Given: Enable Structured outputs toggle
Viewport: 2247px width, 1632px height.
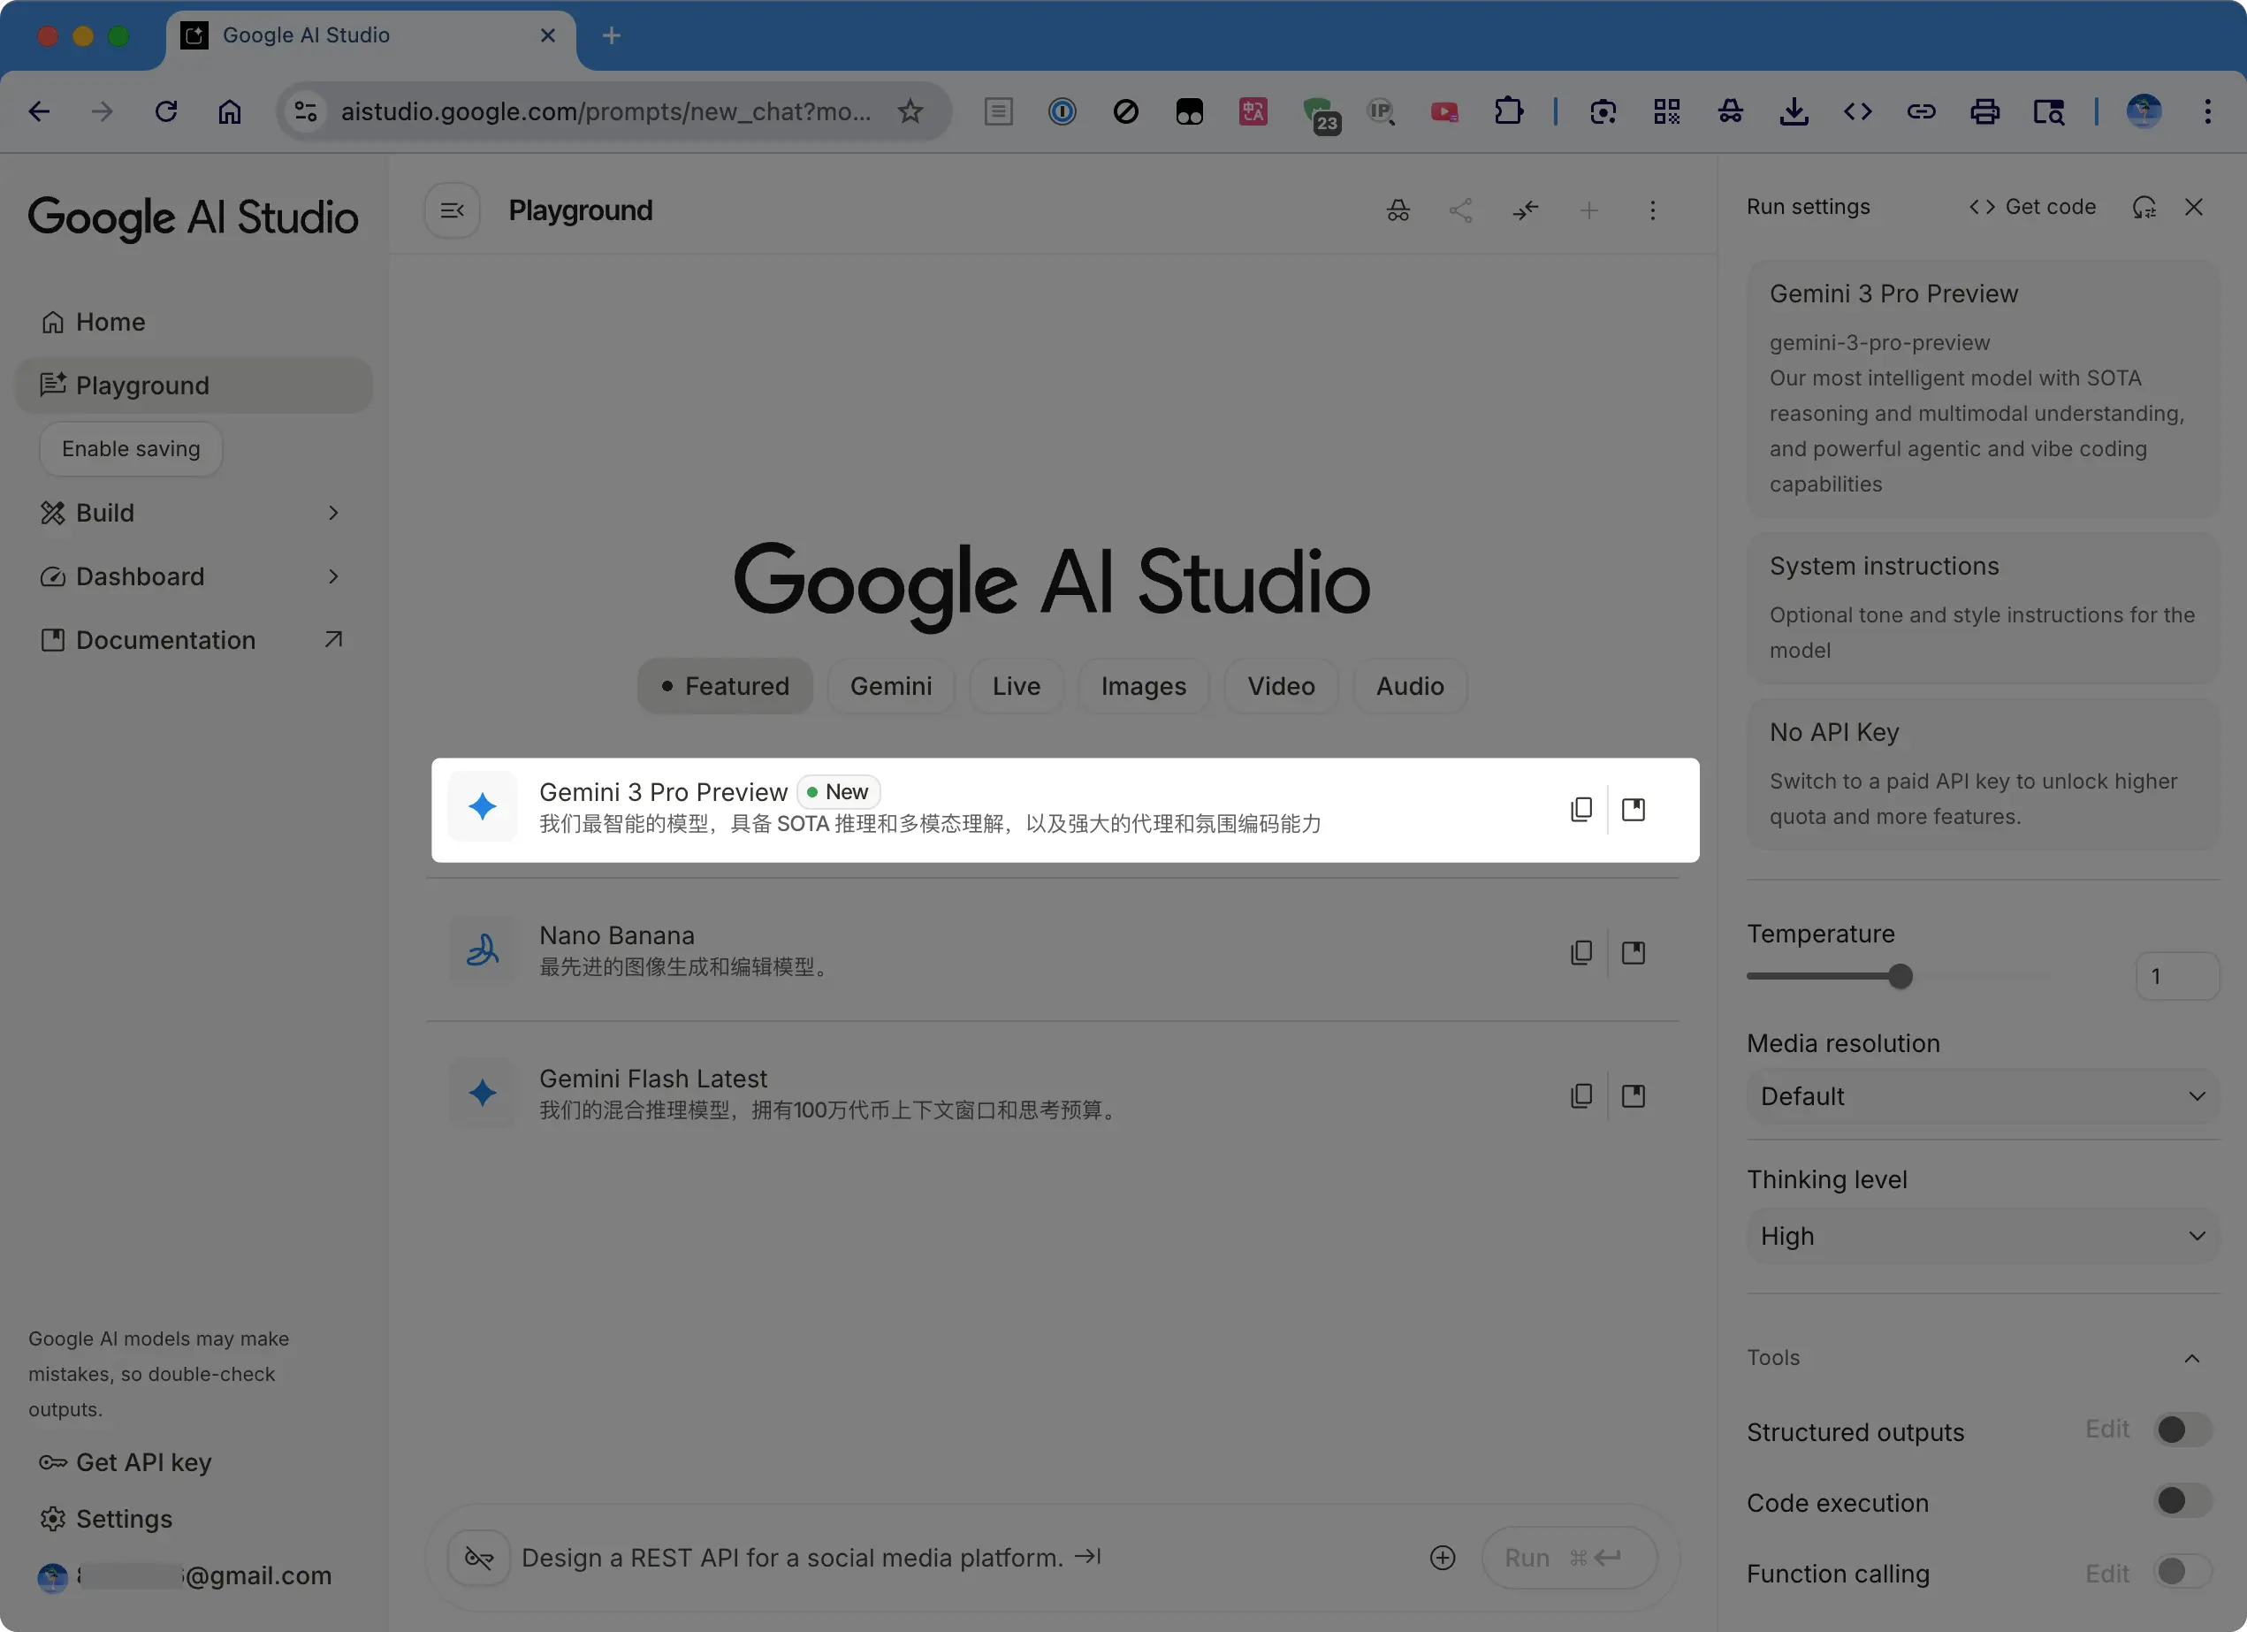Looking at the screenshot, I should (2182, 1430).
